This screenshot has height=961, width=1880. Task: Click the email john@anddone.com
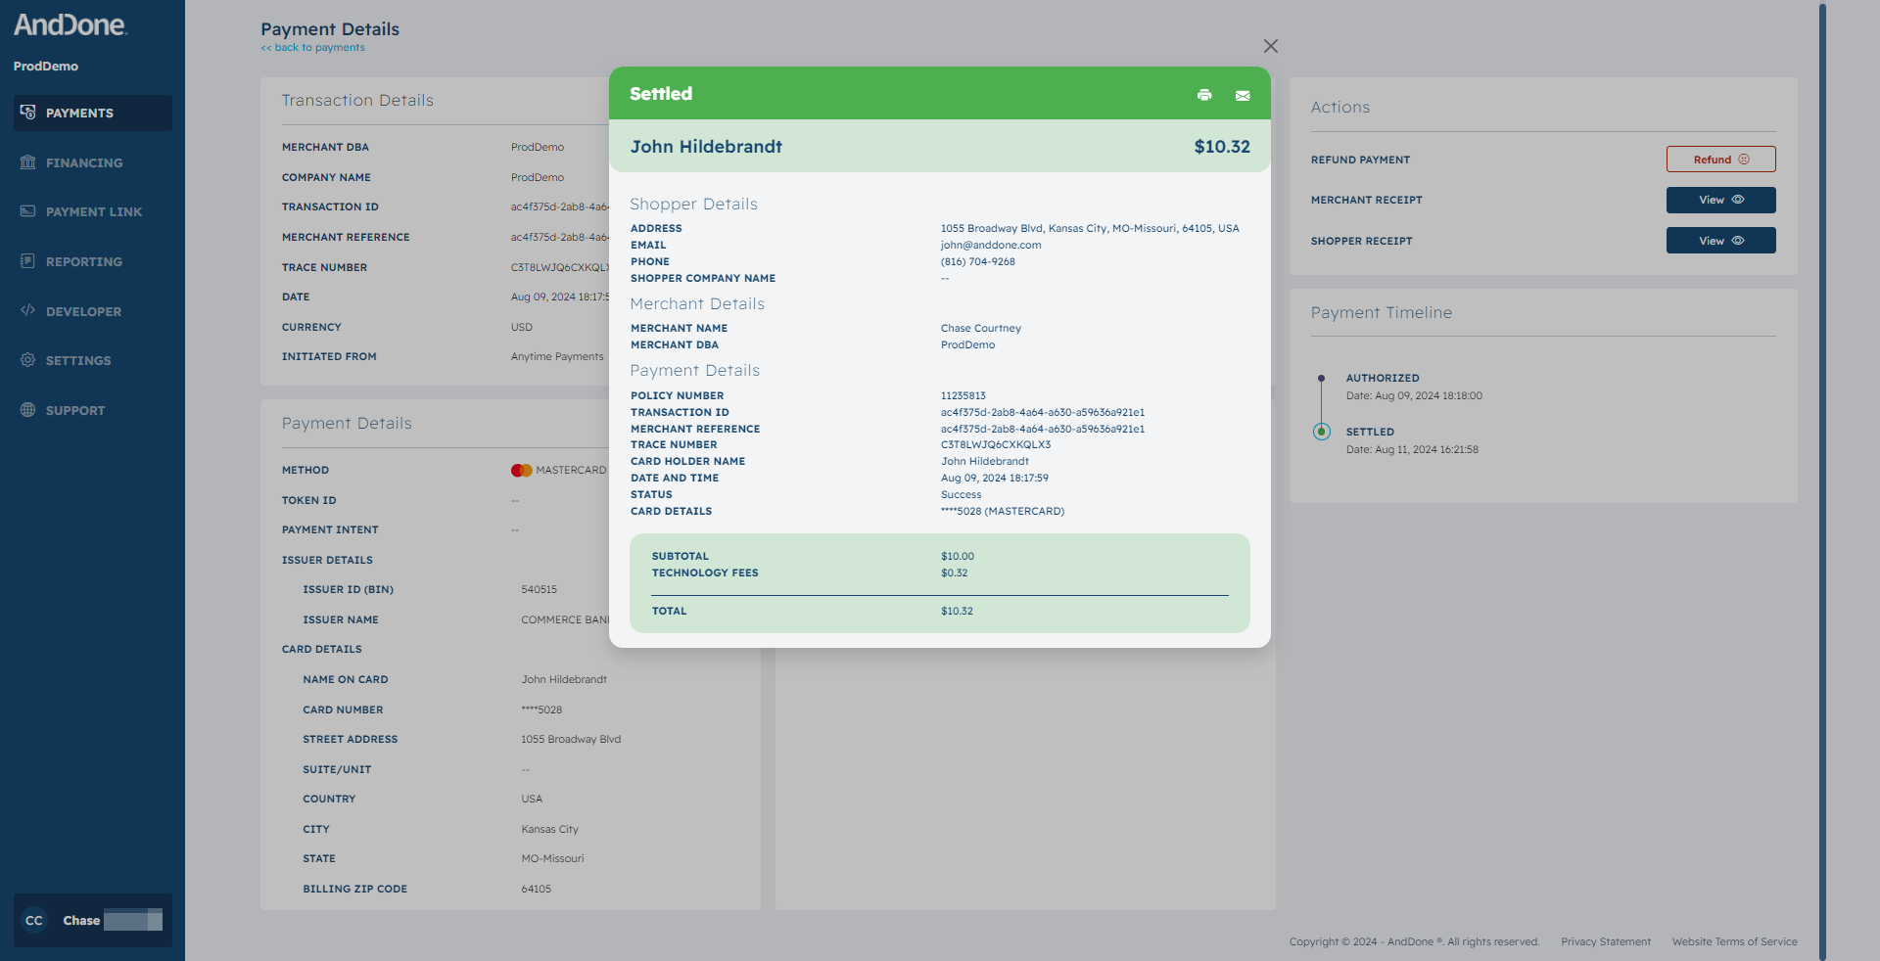pos(991,245)
